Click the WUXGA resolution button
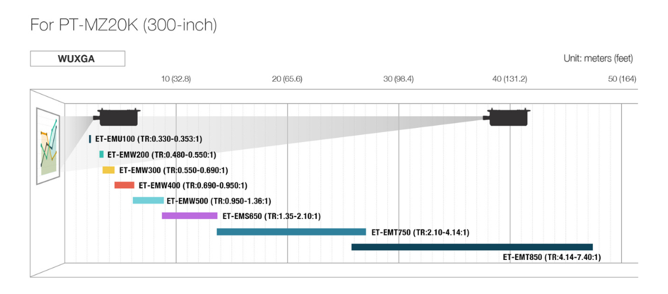Image resolution: width=668 pixels, height=294 pixels. point(77,59)
